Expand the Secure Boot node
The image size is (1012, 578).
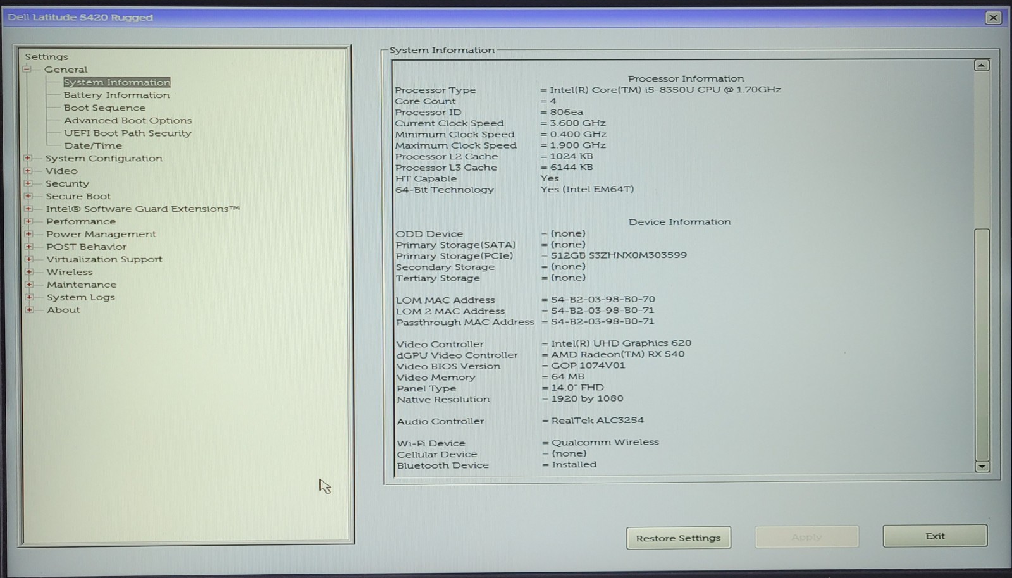point(28,196)
